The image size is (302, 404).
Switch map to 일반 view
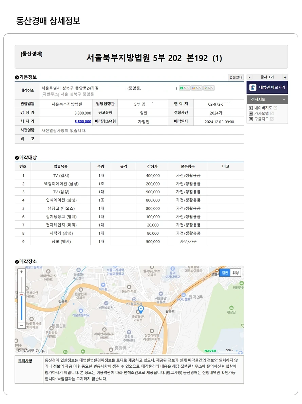(x=225, y=273)
